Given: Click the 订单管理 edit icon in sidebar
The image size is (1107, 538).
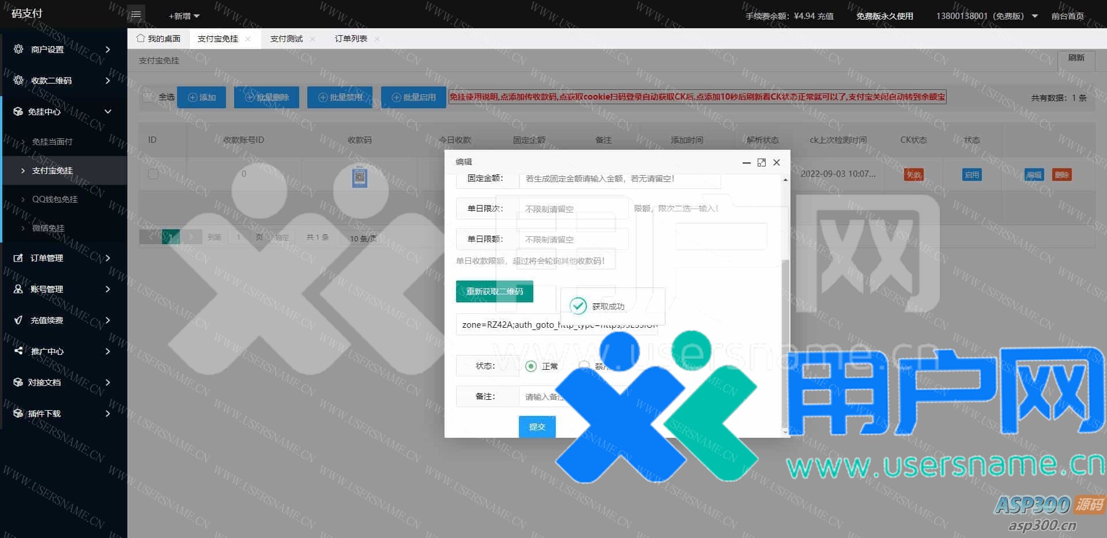Looking at the screenshot, I should click(18, 258).
